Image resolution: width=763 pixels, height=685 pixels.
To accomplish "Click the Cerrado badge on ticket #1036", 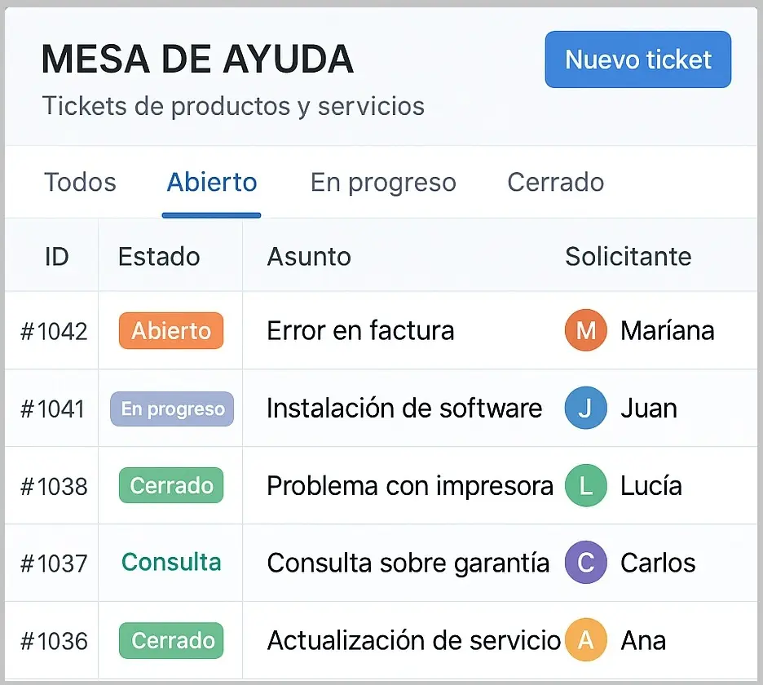I will 170,641.
